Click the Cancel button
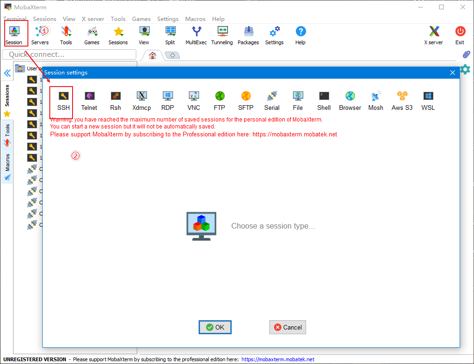The height and width of the screenshot is (364, 474). 287,327
